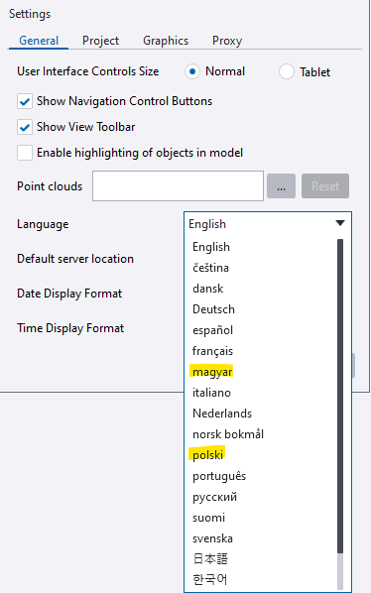Toggle Show View Toolbar checkbox
The height and width of the screenshot is (593, 371).
[25, 127]
